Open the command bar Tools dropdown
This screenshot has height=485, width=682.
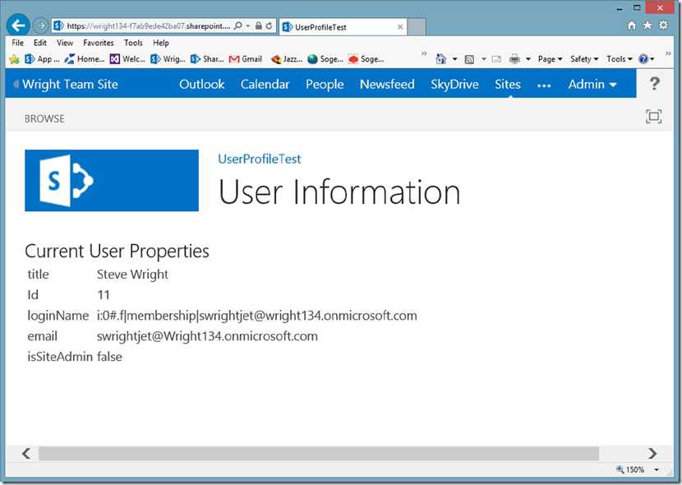tap(620, 59)
